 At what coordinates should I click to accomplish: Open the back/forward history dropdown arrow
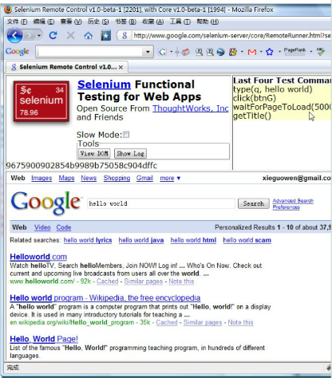coord(39,35)
